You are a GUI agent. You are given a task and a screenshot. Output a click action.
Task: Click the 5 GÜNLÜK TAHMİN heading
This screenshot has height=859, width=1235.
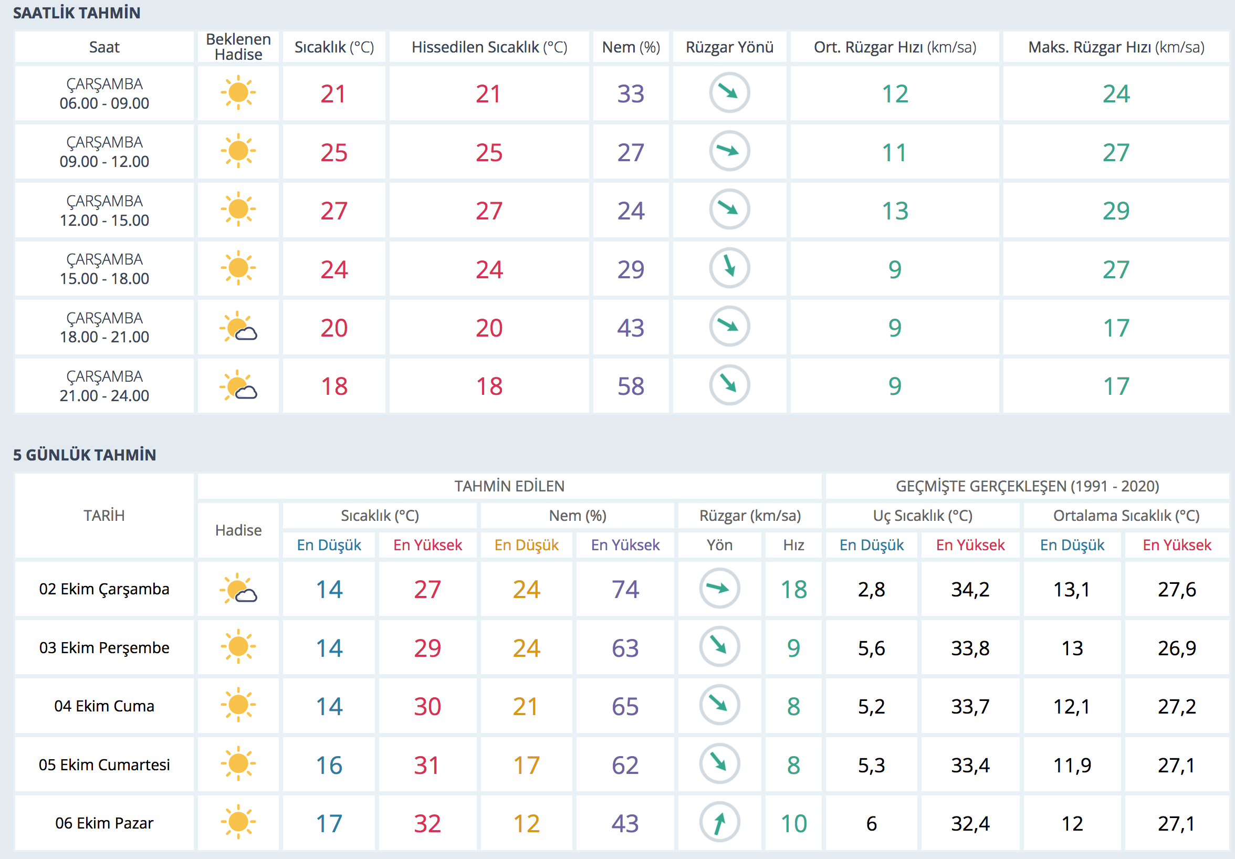pos(85,455)
